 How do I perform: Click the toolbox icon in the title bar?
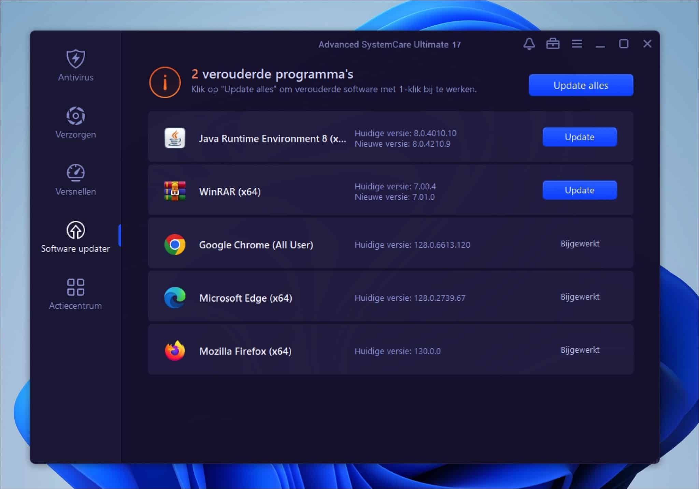point(553,44)
